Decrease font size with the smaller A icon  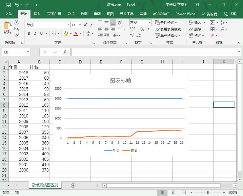point(92,25)
